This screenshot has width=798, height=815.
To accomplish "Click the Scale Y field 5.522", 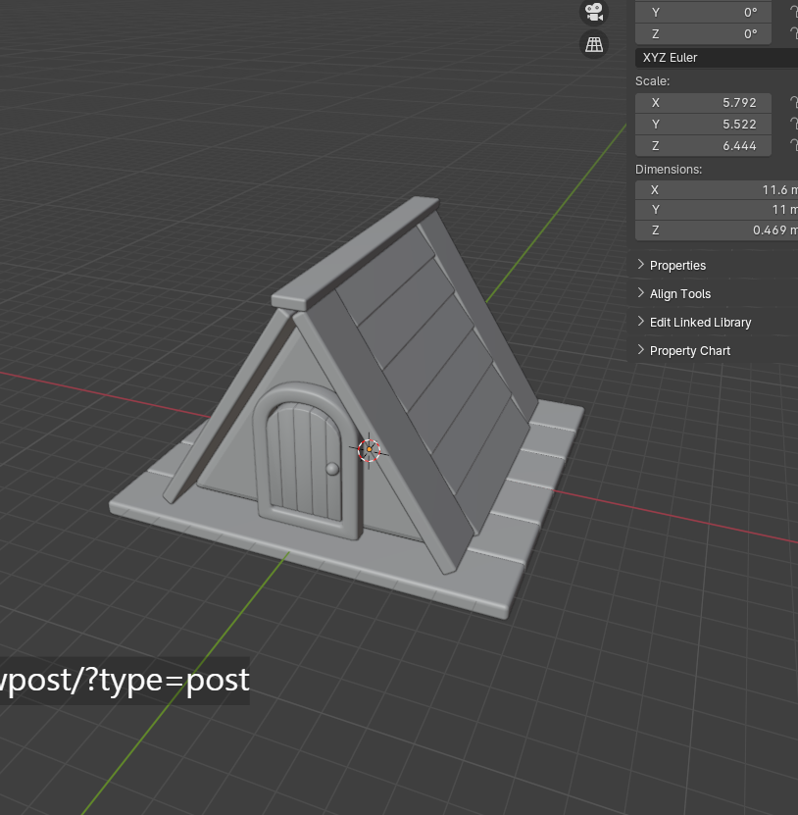I will 704,125.
